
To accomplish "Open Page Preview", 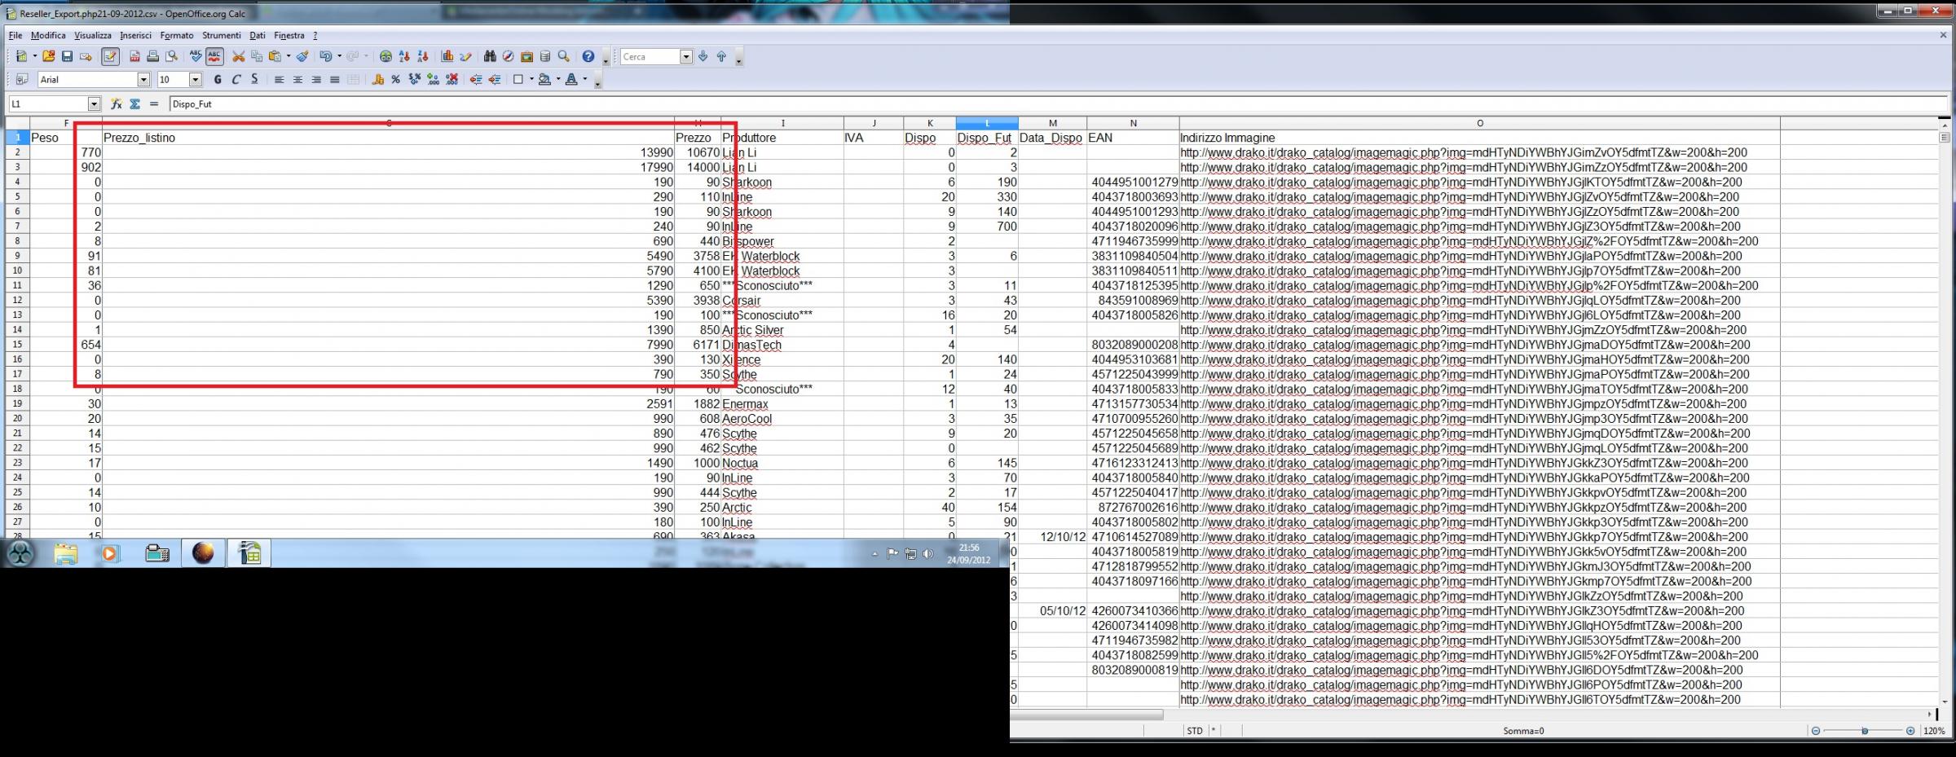I will point(171,56).
